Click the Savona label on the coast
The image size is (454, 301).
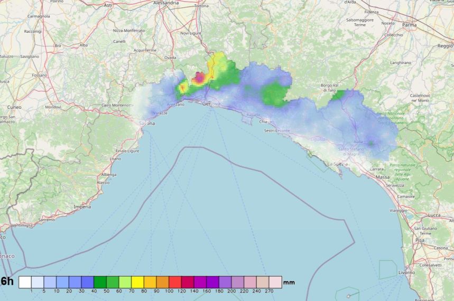point(147,124)
